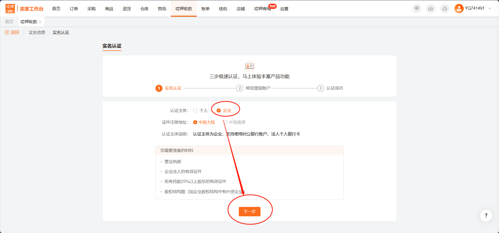Click the download tray icon
The height and width of the screenshot is (233, 499).
[x=431, y=9]
